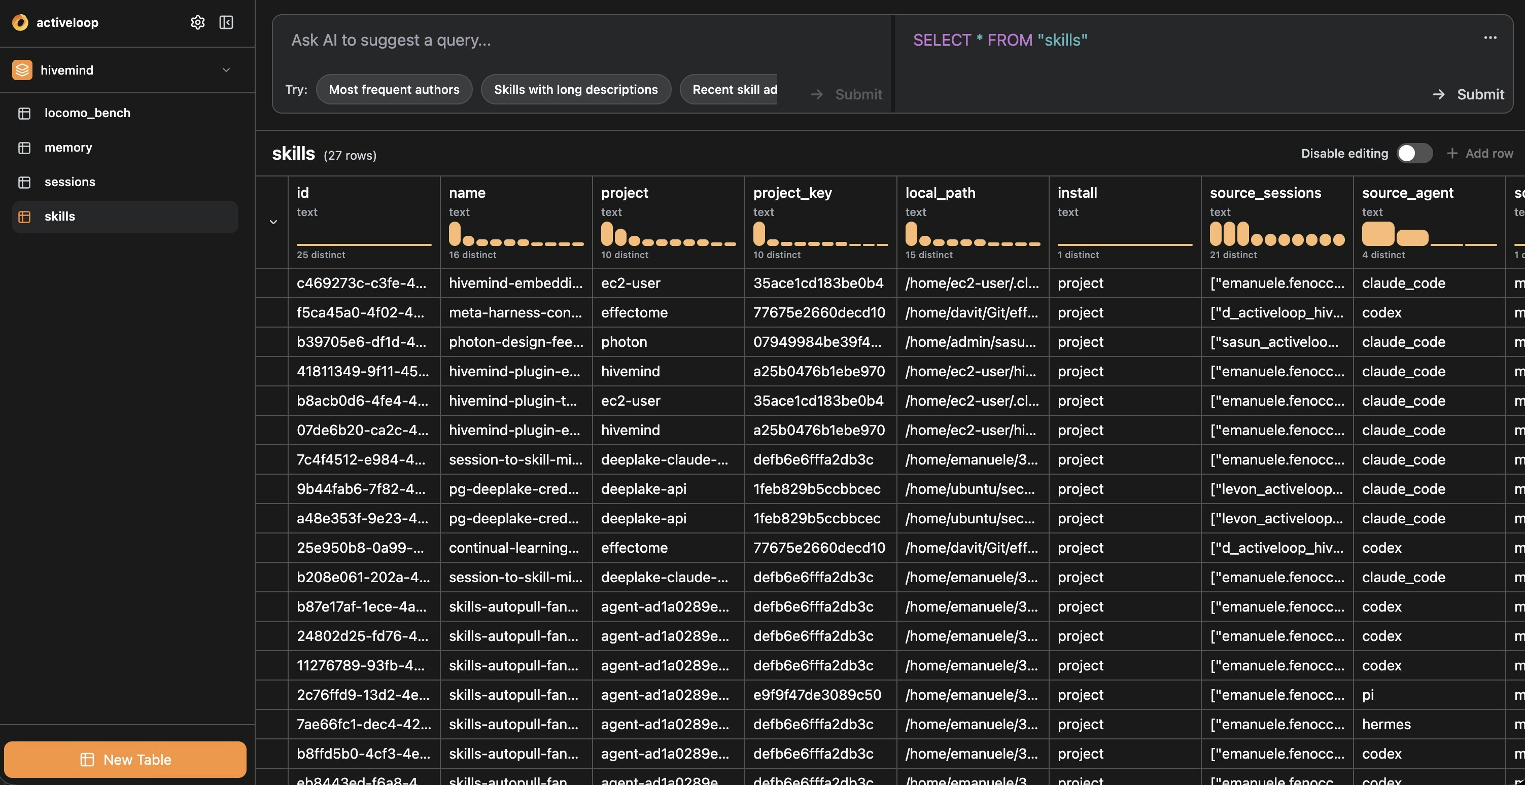The image size is (1525, 785).
Task: Click the arrow icon of SQL Submit
Action: [1439, 94]
